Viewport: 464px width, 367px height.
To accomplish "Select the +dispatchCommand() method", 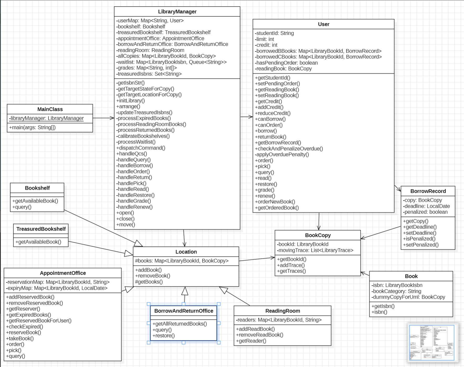I will click(x=141, y=148).
